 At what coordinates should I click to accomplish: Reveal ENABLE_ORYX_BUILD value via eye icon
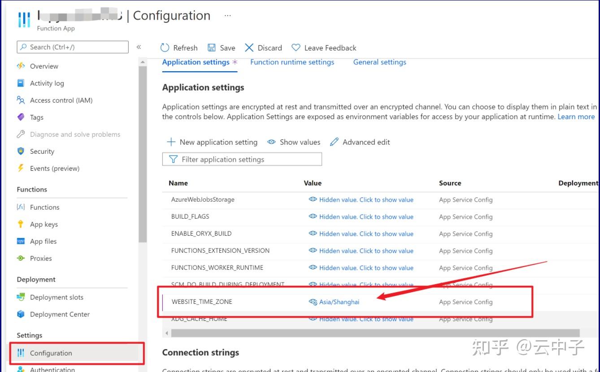[x=313, y=234]
